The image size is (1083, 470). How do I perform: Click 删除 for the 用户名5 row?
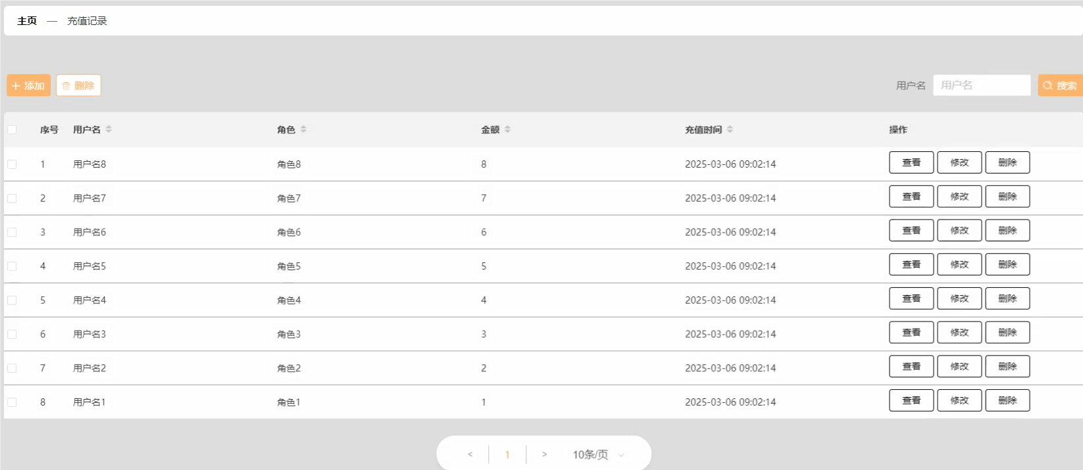1007,264
